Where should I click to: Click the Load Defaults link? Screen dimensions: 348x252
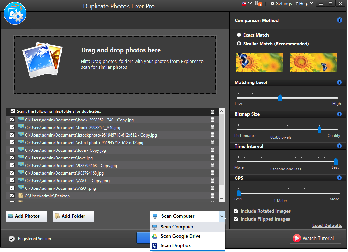click(327, 225)
